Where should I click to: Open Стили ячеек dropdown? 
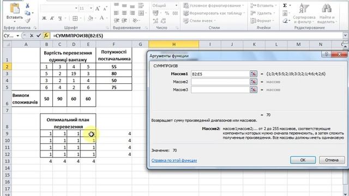(200, 21)
